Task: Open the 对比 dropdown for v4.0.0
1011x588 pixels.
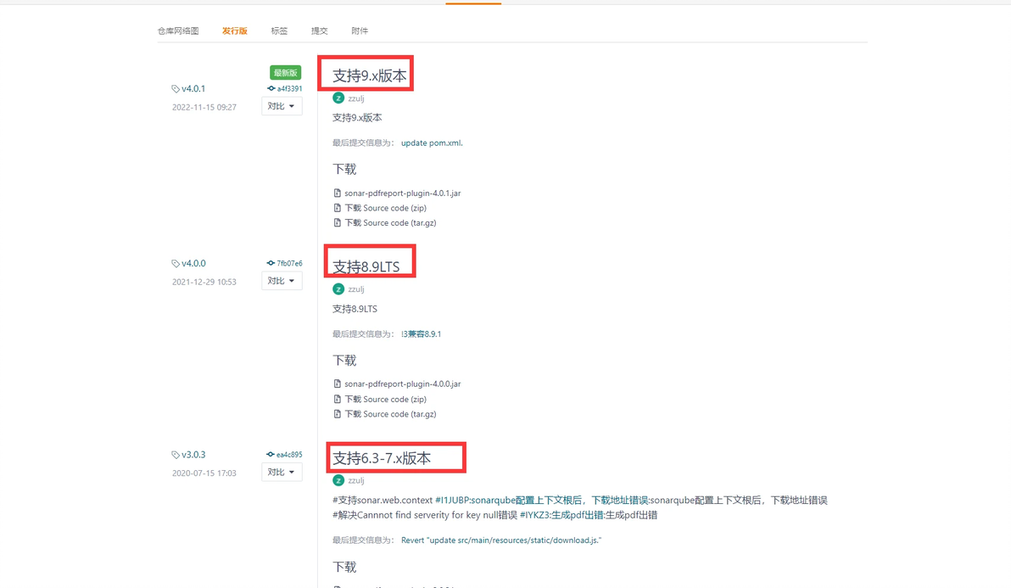Action: [282, 281]
